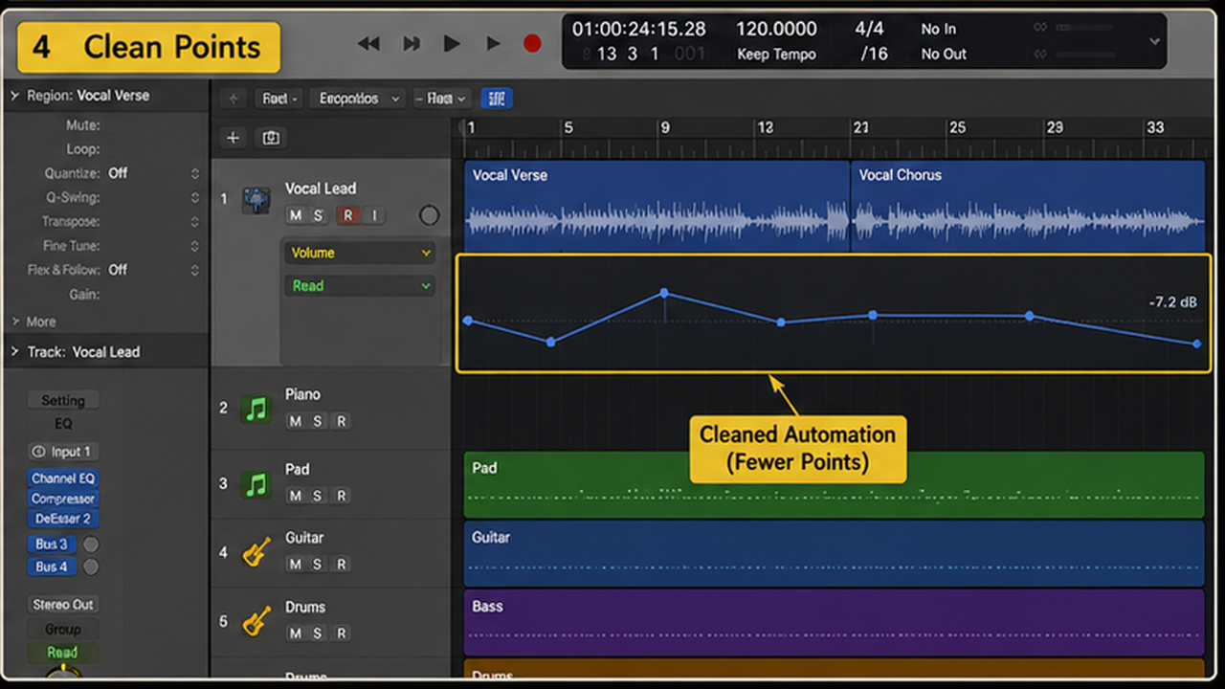Collapse the Region: Vocal Verse inspector

pos(14,96)
